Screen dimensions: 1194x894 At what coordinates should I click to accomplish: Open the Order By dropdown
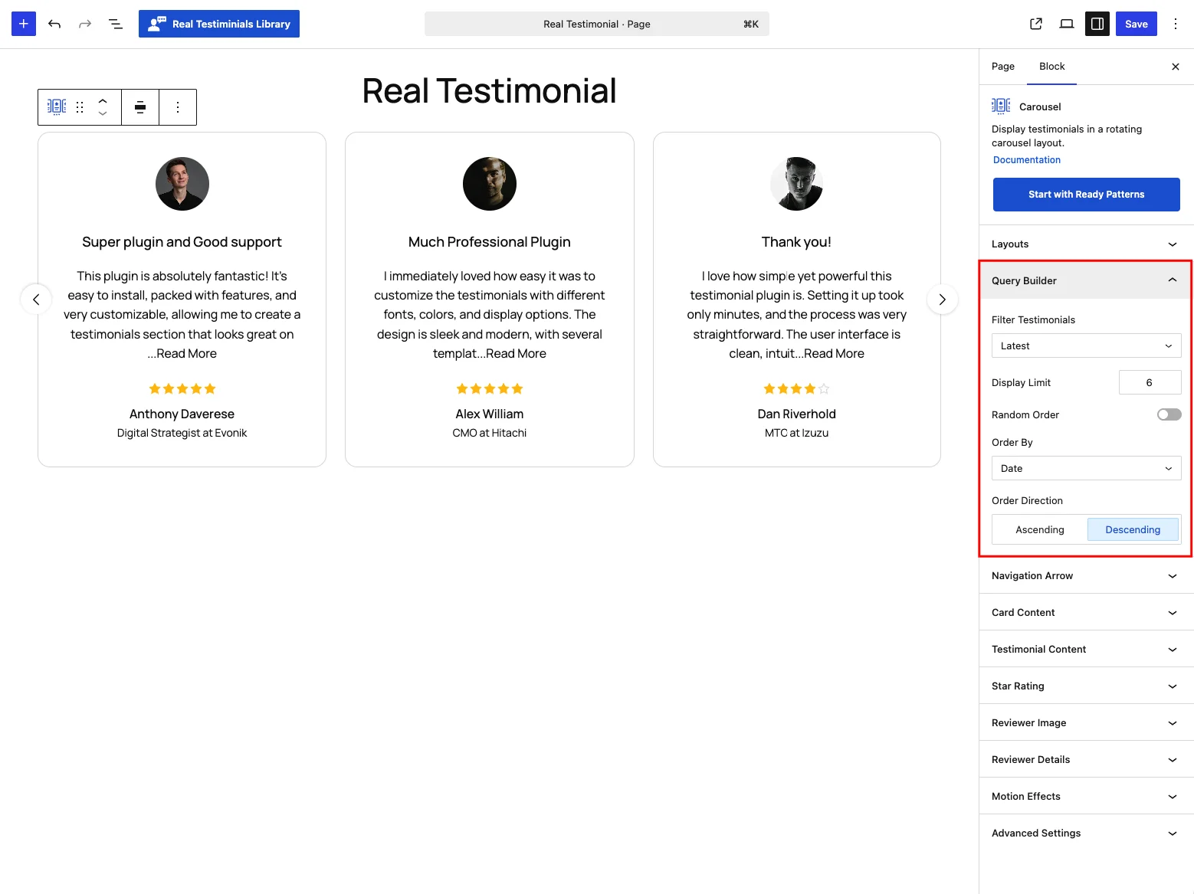coord(1087,468)
